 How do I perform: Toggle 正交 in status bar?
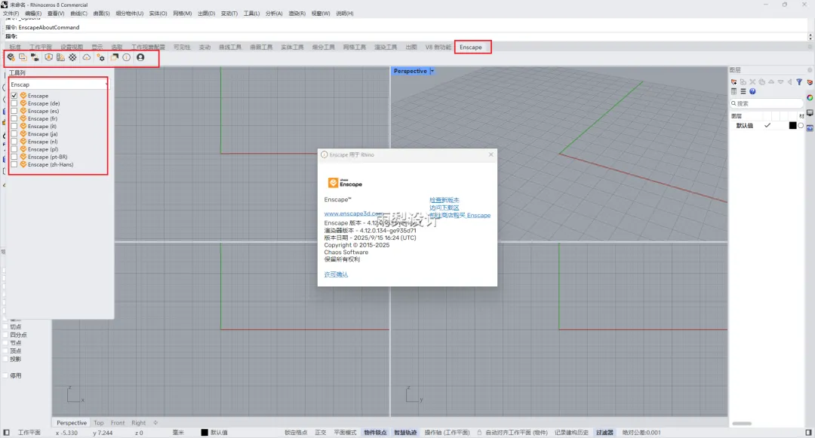[321, 432]
